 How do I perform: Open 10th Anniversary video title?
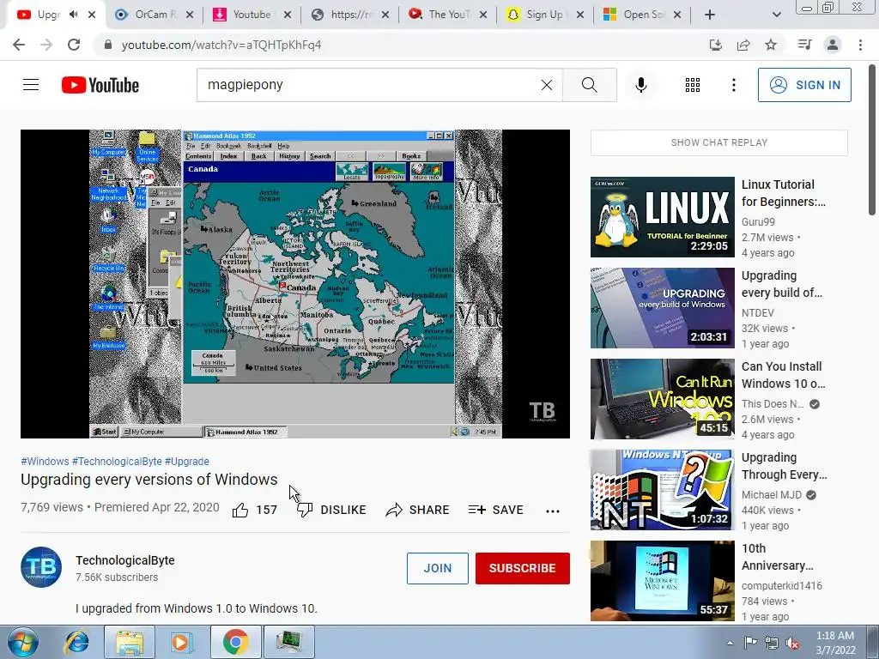(x=777, y=557)
